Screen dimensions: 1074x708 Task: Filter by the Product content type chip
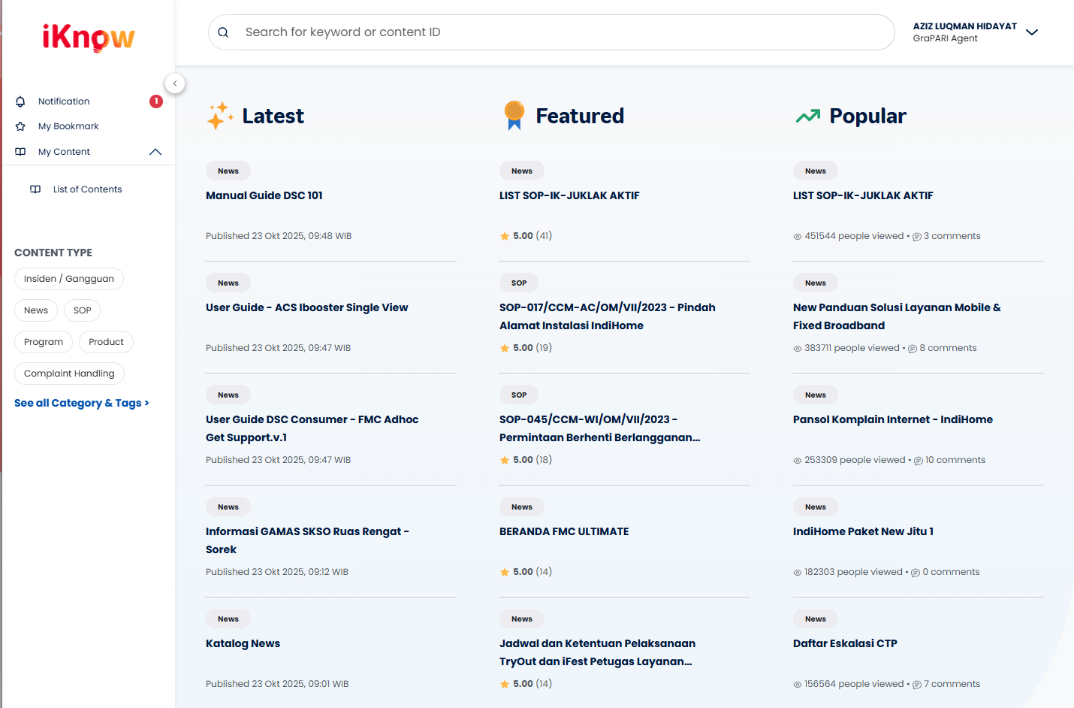click(x=106, y=342)
